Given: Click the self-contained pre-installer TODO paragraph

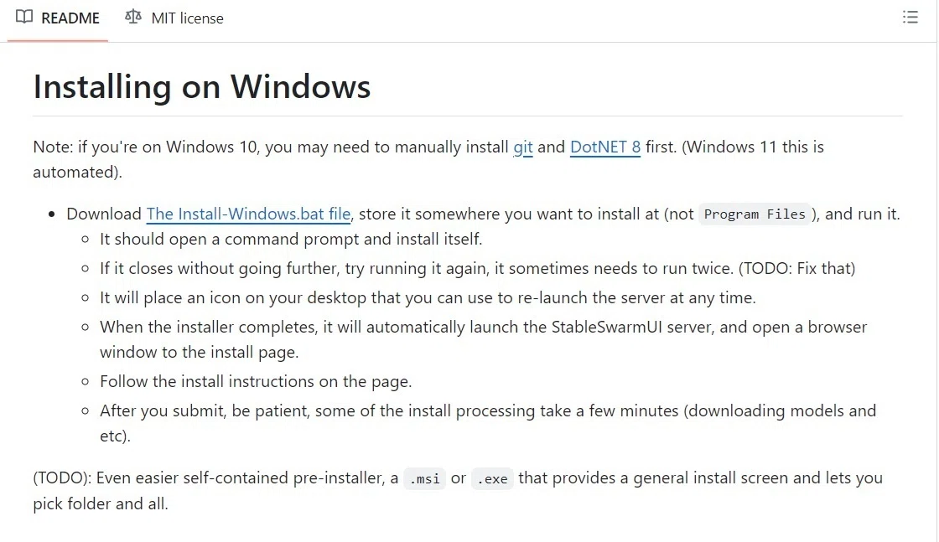Looking at the screenshot, I should [458, 491].
